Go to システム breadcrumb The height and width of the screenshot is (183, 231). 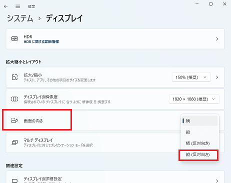pos(20,18)
